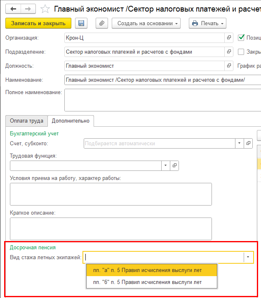
Task: Expand the Создать на основании dropdown
Action: point(146,24)
